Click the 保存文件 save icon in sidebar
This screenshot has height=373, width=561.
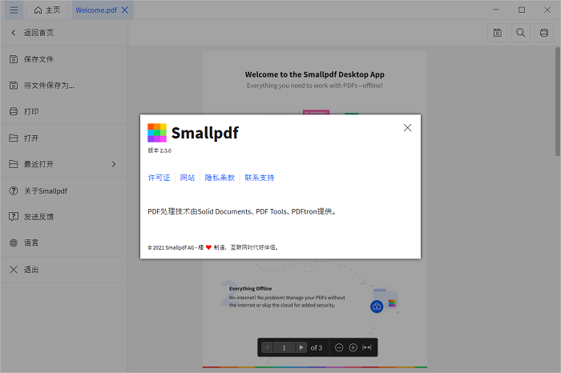pyautogui.click(x=14, y=59)
